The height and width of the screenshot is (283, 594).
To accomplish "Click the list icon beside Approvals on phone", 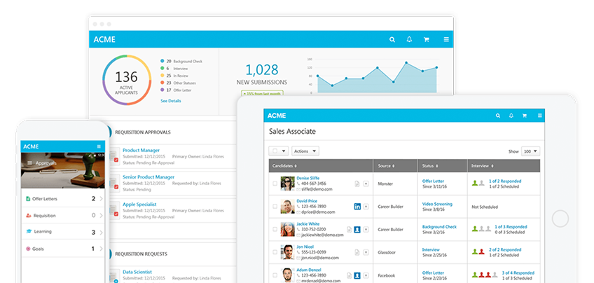I will click(x=29, y=163).
